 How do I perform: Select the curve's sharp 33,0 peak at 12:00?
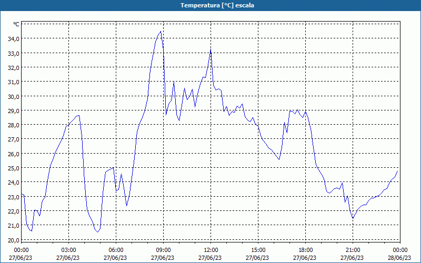210,50
